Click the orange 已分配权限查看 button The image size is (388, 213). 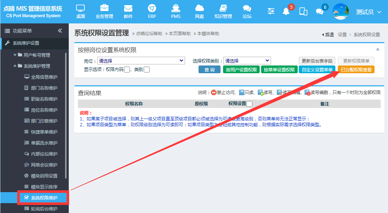coord(356,70)
